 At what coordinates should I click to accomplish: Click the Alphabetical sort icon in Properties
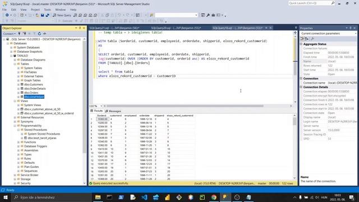(307, 39)
